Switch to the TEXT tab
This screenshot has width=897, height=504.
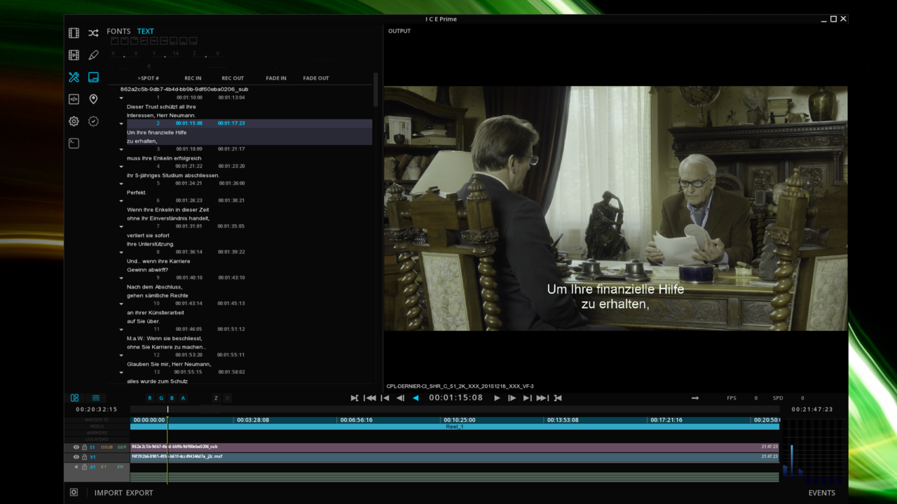[145, 31]
